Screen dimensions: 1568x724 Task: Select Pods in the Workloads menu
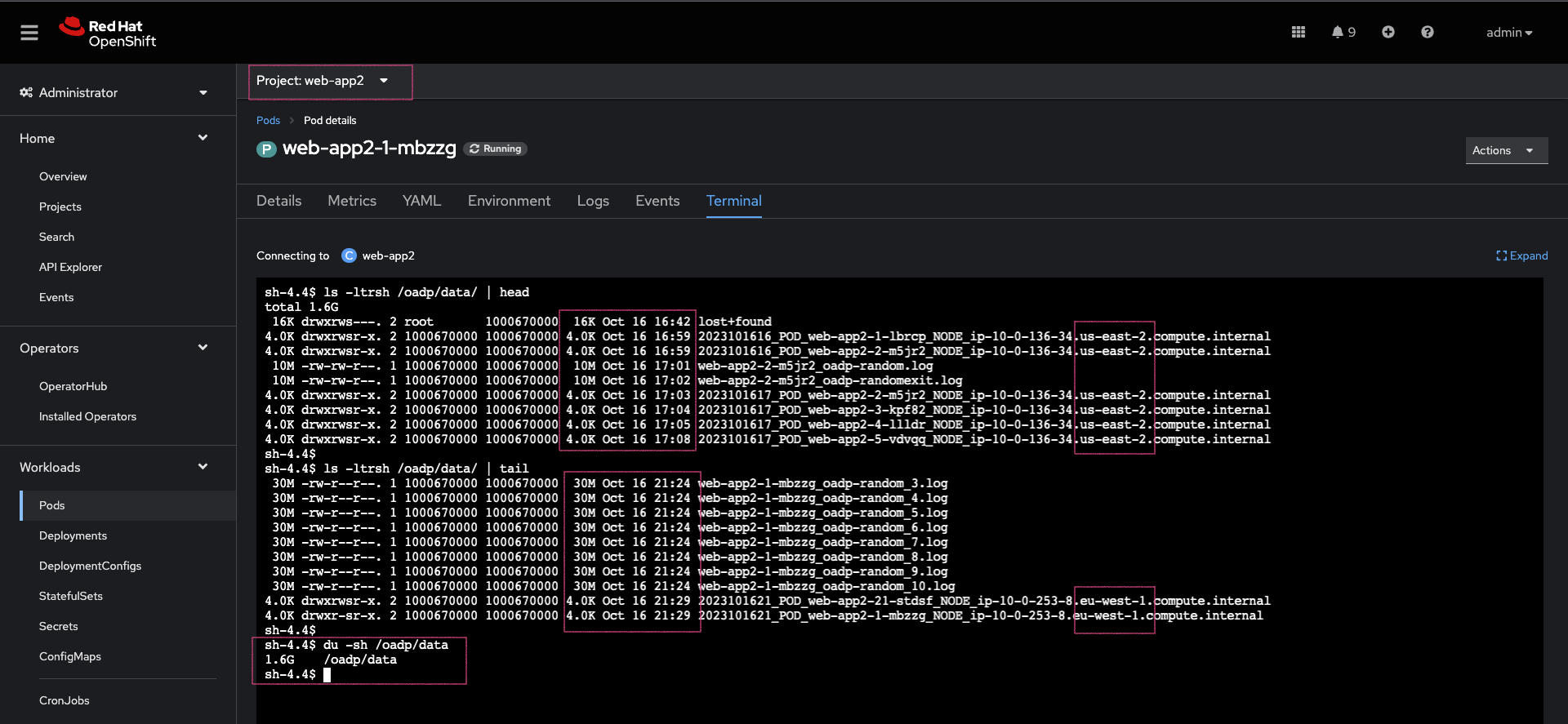point(128,506)
